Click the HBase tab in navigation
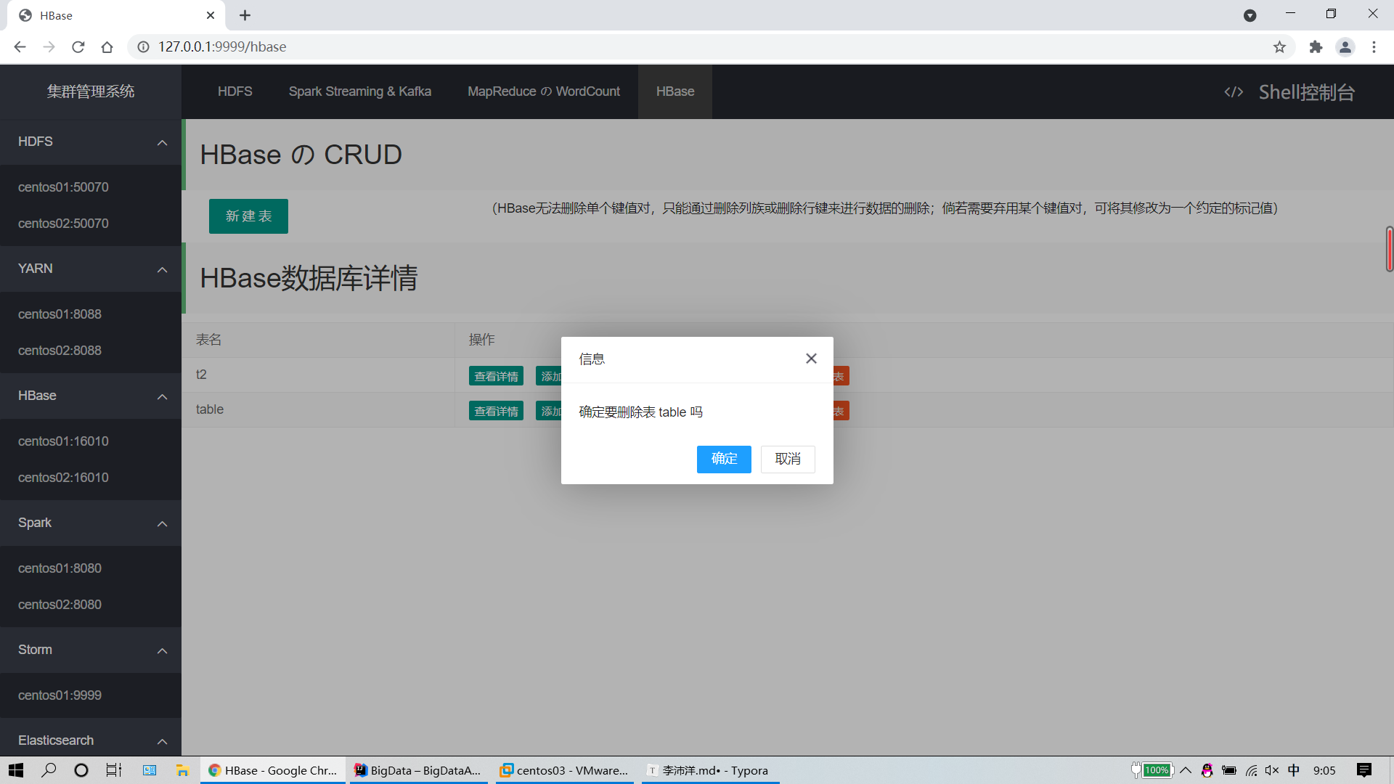Screen dimensions: 1394x784 coord(675,91)
